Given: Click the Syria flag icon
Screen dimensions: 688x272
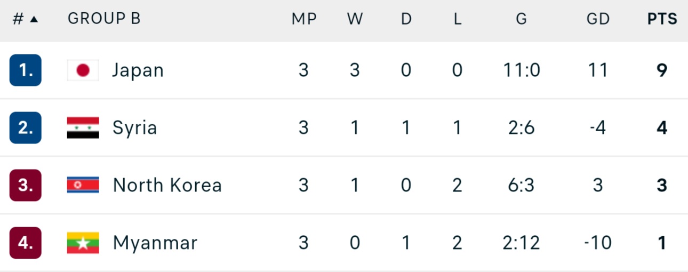Looking at the screenshot, I should click(x=83, y=128).
